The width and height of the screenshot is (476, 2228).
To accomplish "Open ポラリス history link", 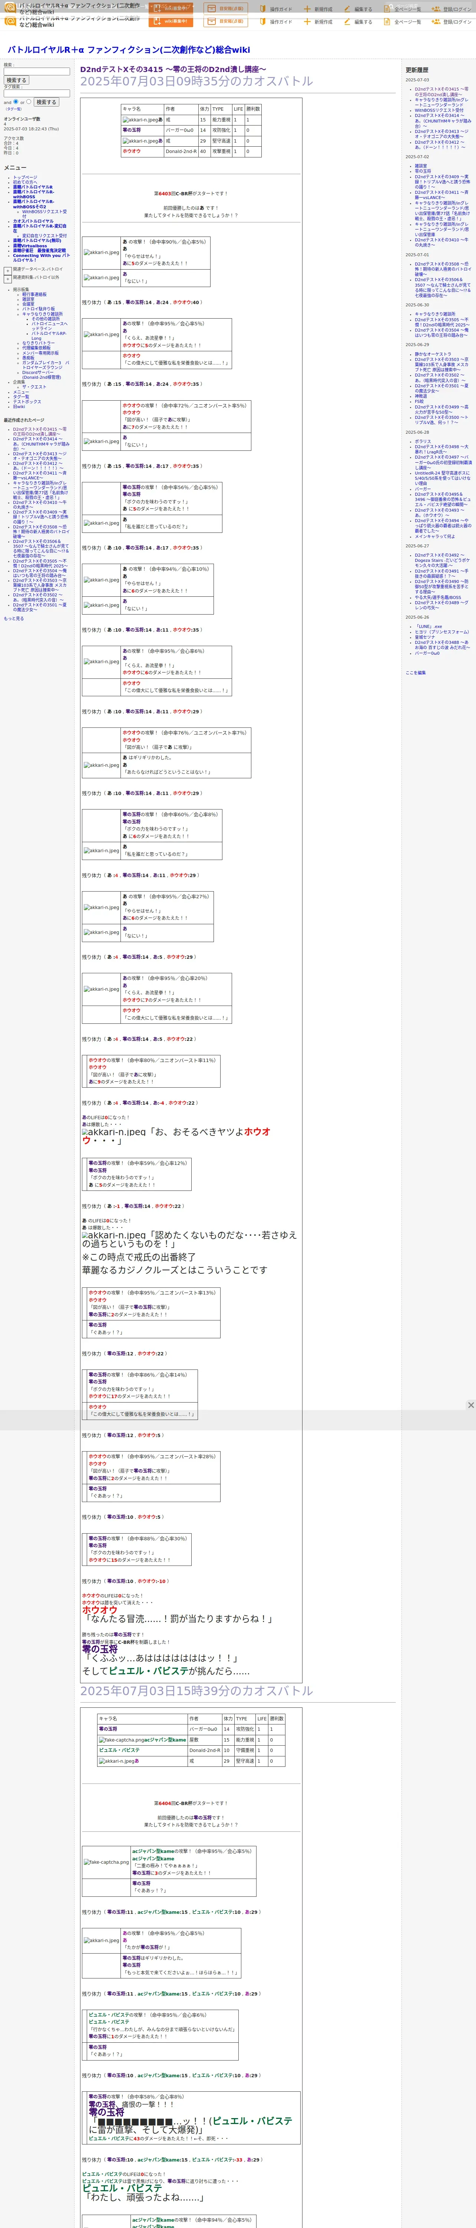I will (x=423, y=441).
